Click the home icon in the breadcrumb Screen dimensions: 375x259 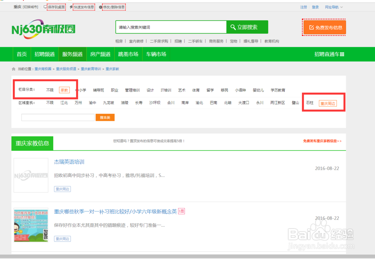coord(13,68)
